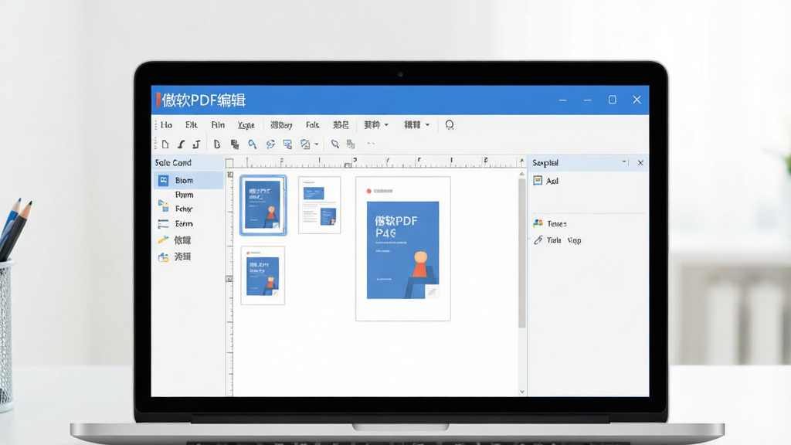
Task: Click the scrollbar up arrow in document area
Action: tap(521, 174)
